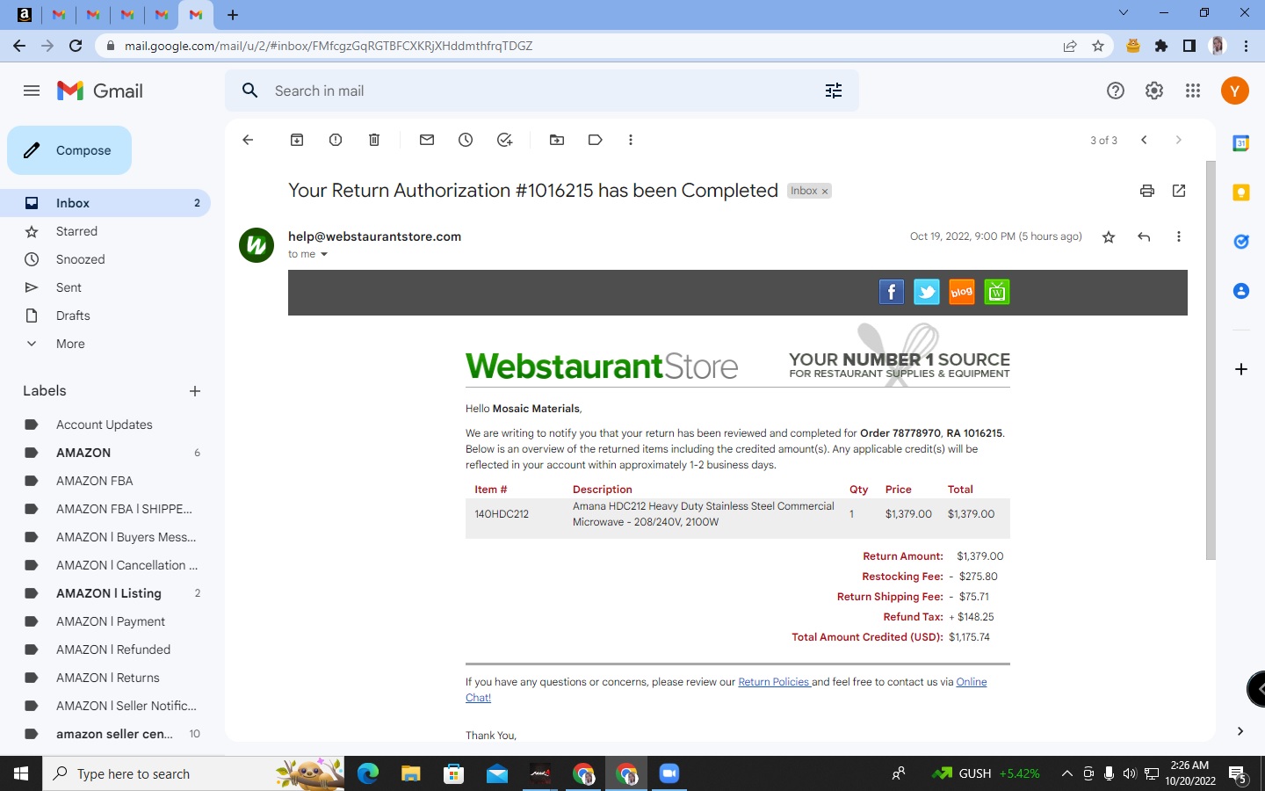The height and width of the screenshot is (791, 1265).
Task: Open new Chrome tab
Action: pos(233,15)
